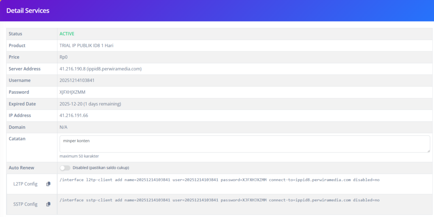Viewport: 434px width, 217px height.
Task: Click the SSTP Config label
Action: click(25, 204)
